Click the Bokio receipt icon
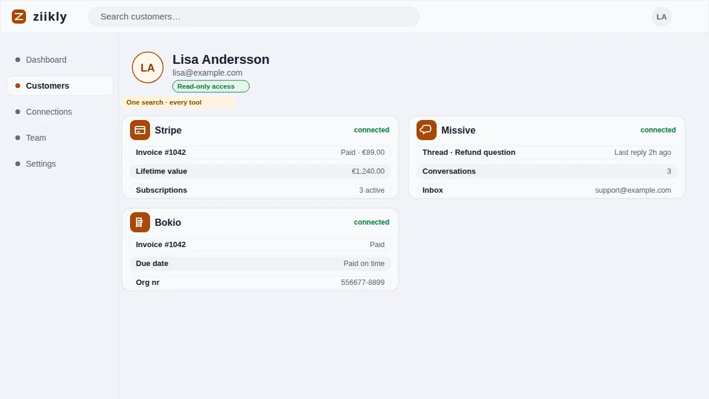The image size is (709, 399). tap(140, 222)
